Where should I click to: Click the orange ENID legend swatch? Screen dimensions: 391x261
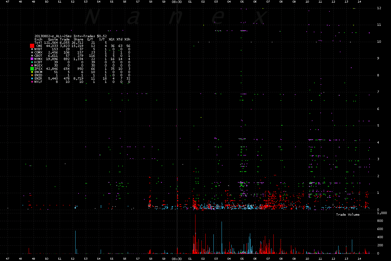coord(32,75)
